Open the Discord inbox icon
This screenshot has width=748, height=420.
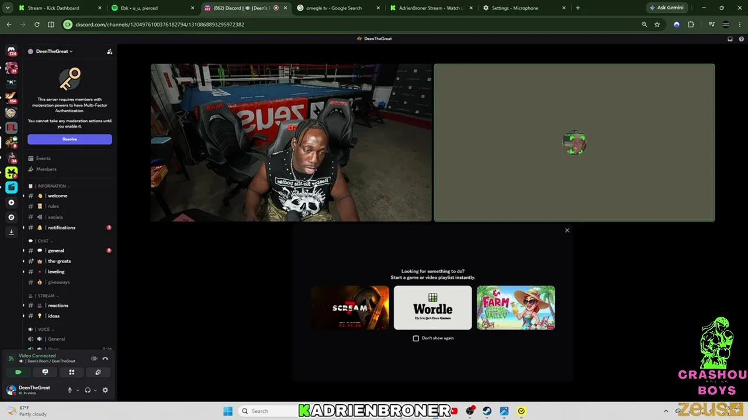point(730,39)
